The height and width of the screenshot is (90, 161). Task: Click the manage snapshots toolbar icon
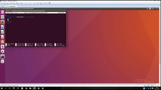[35, 3]
